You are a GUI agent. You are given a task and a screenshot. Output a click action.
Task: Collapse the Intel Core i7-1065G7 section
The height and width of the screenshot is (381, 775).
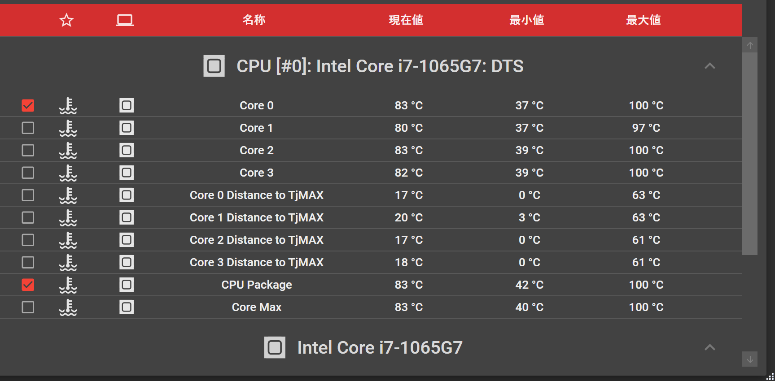click(709, 347)
